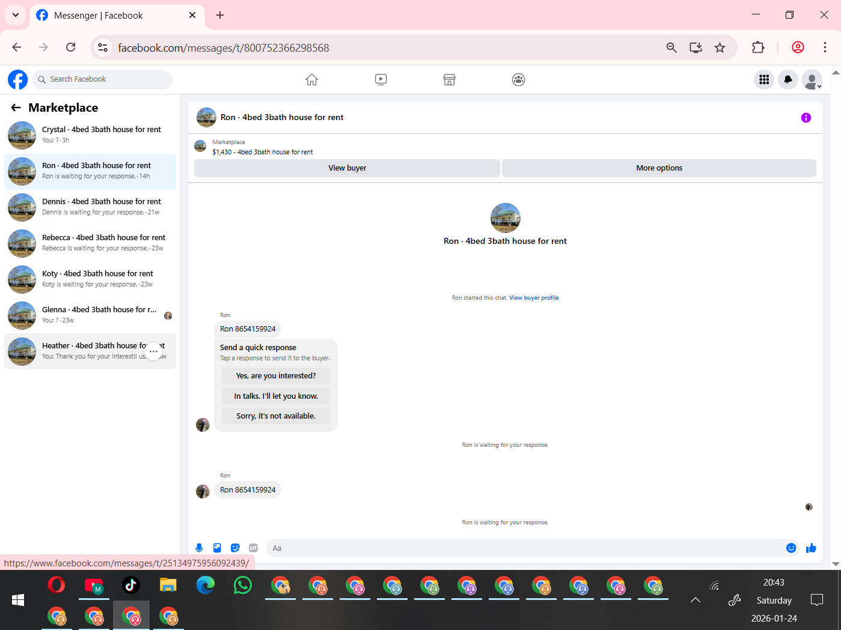The height and width of the screenshot is (630, 841).
Task: Choose a GIF icon
Action: pos(253,548)
